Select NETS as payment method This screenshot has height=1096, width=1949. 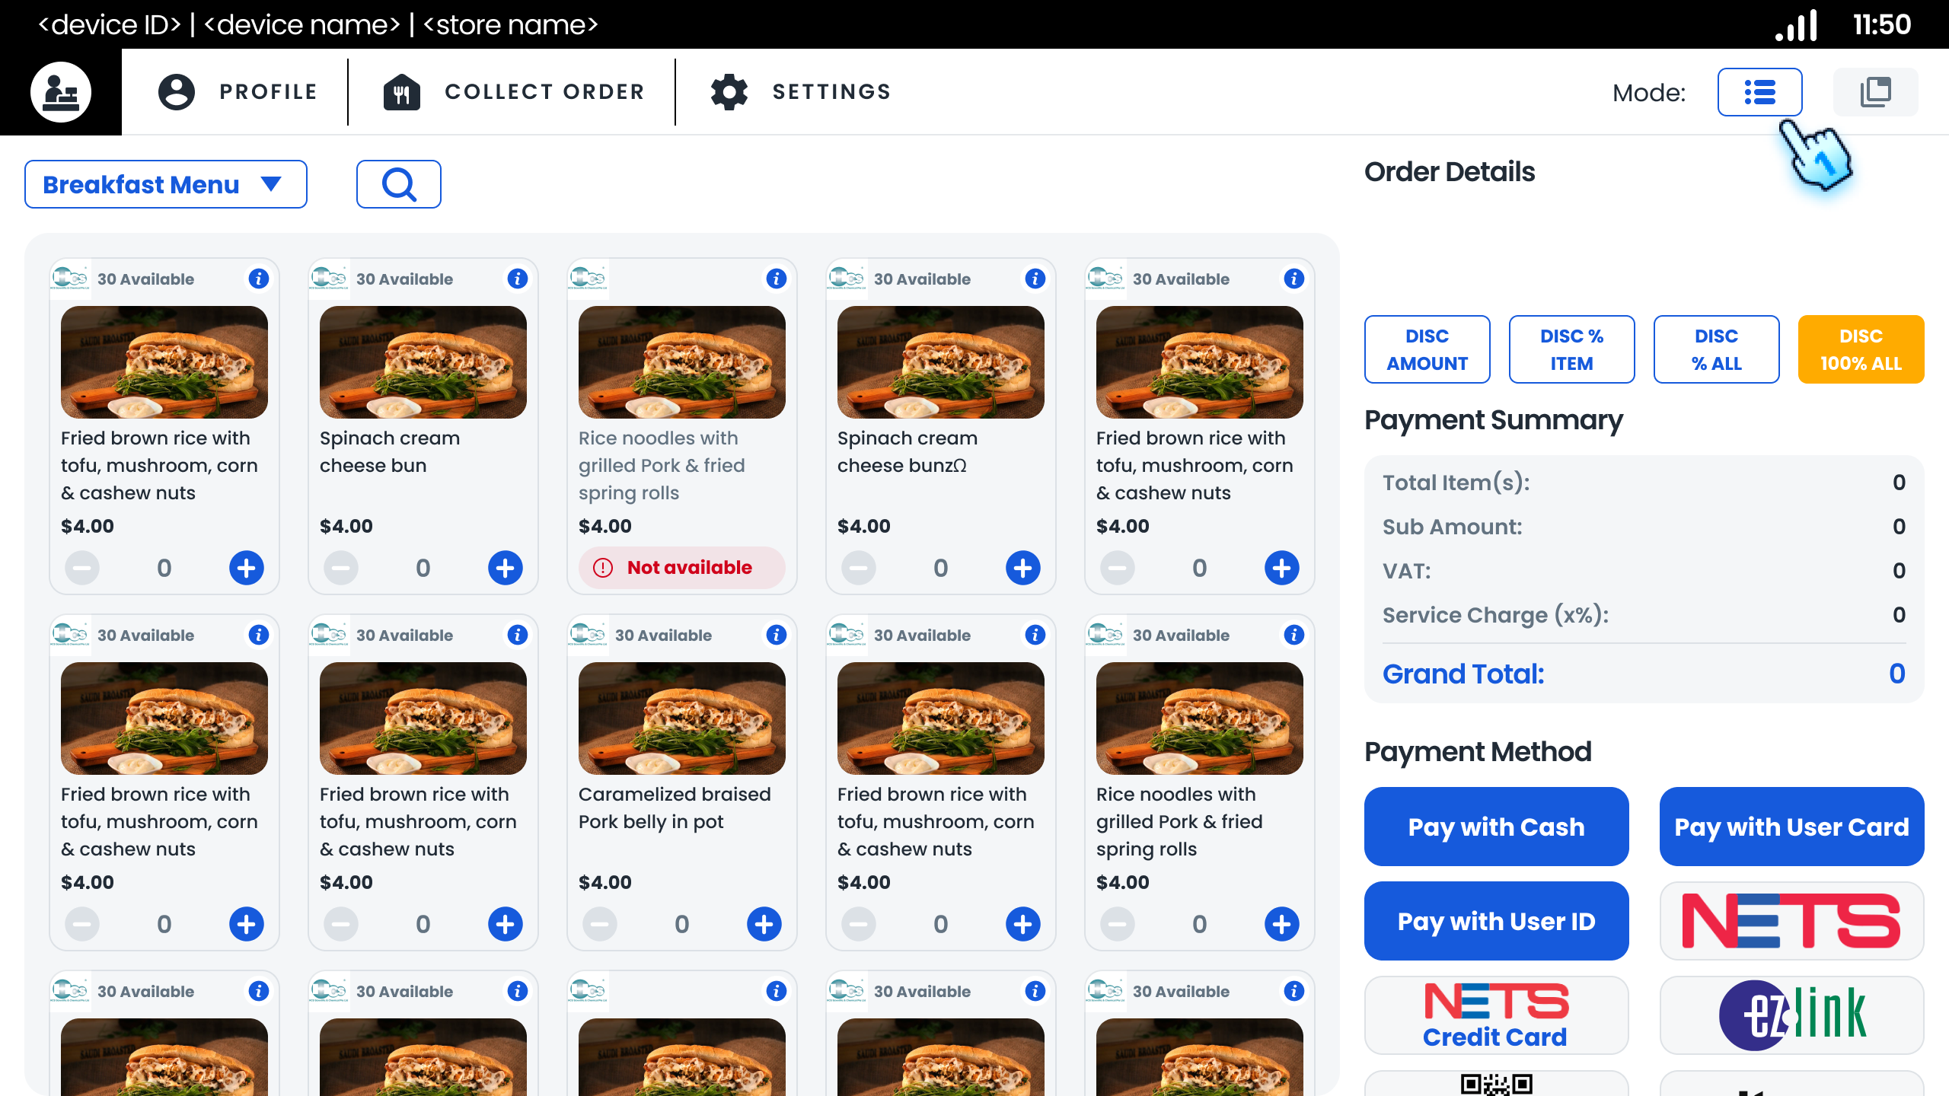(1791, 921)
